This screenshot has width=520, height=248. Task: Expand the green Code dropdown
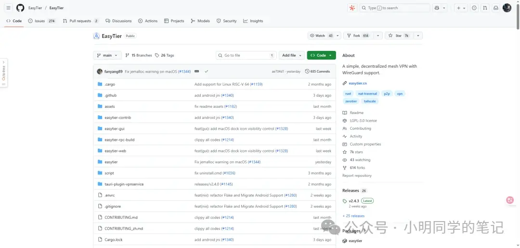coord(321,55)
